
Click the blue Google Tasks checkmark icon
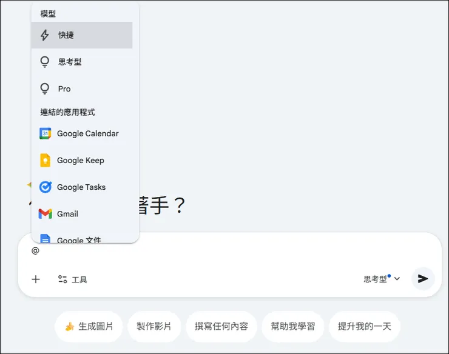(46, 187)
